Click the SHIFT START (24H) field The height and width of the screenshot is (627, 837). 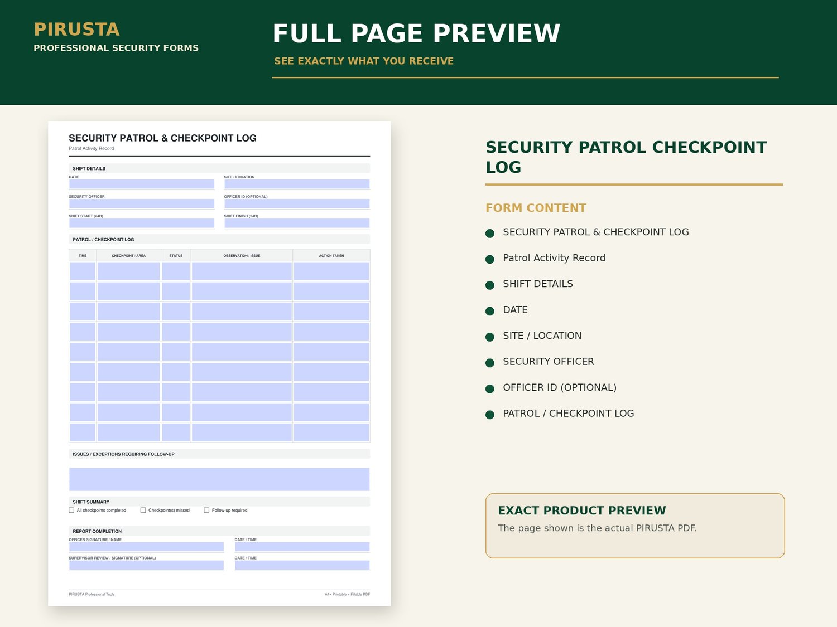(142, 223)
